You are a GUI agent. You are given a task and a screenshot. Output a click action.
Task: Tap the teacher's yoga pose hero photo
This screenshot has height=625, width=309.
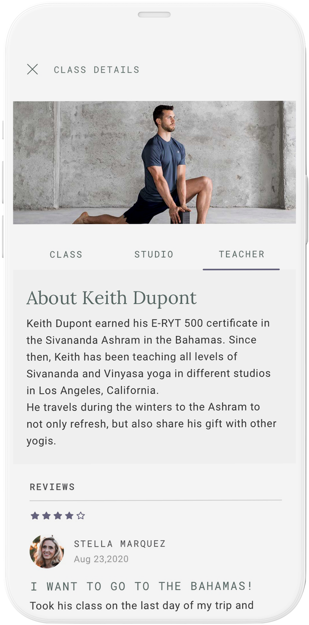click(154, 162)
